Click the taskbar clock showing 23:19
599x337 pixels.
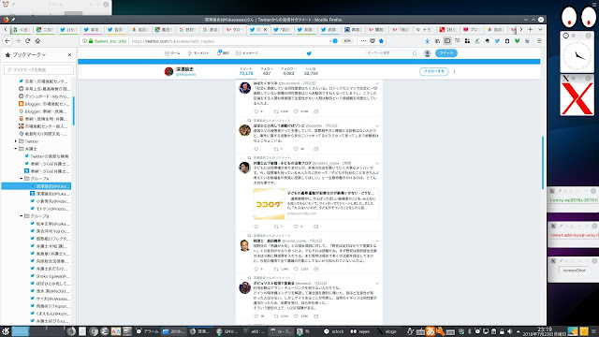(545, 331)
